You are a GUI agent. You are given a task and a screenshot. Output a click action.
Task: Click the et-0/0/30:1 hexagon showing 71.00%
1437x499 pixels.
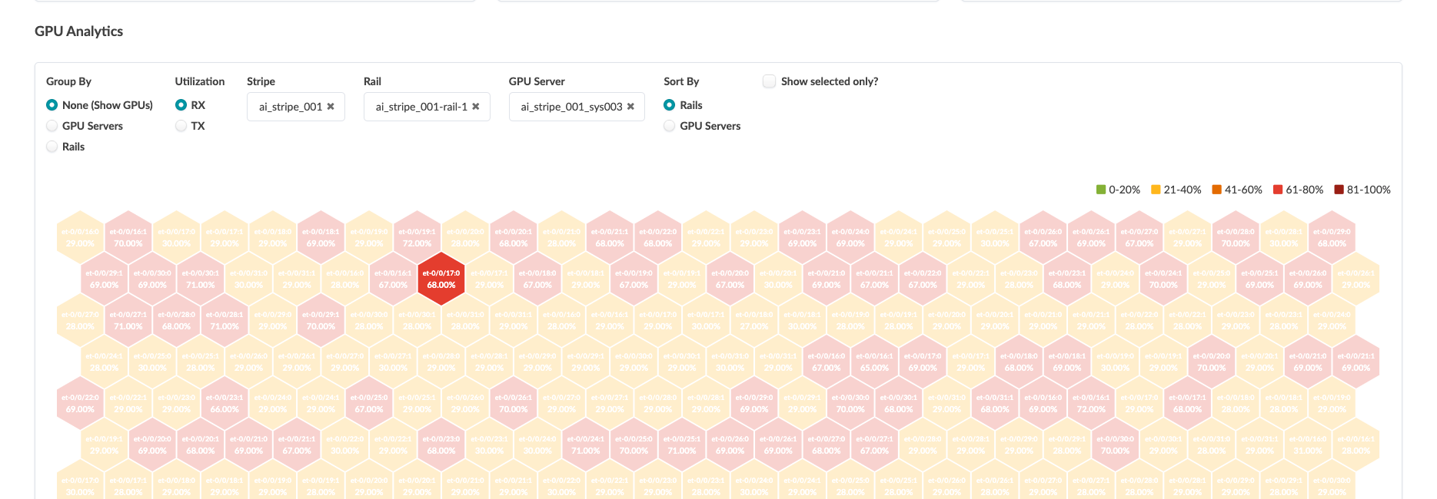pyautogui.click(x=201, y=279)
